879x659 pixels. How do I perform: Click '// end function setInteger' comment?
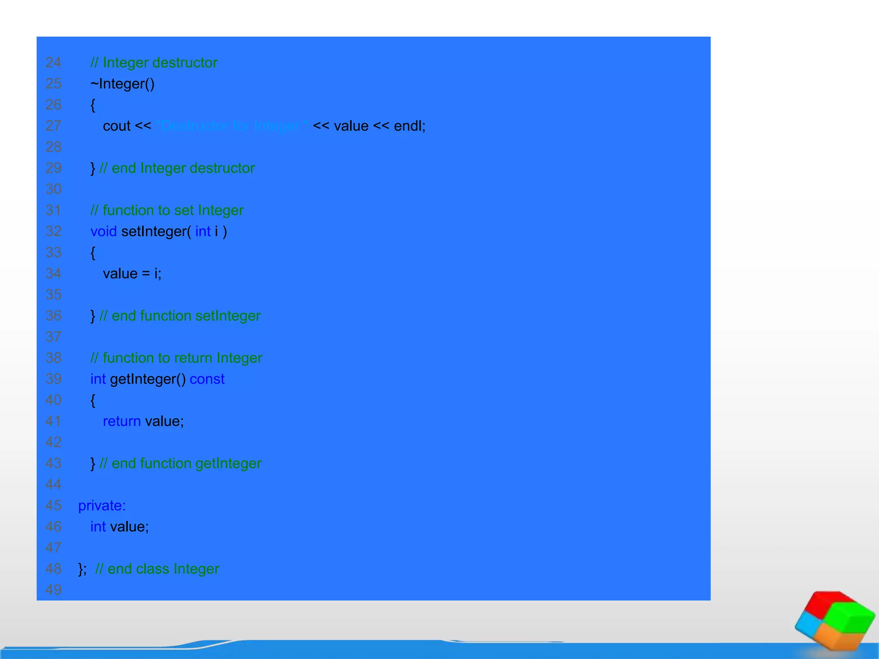pos(180,316)
